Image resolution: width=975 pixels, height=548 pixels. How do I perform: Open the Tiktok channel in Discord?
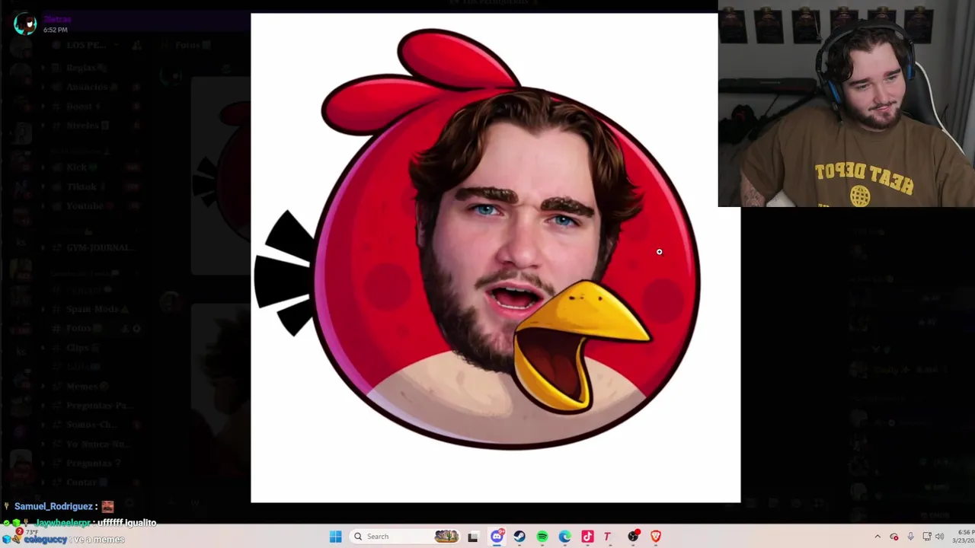(x=94, y=186)
